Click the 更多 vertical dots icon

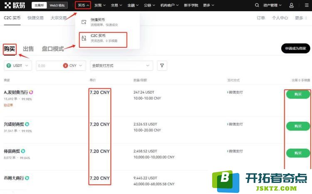306,18
